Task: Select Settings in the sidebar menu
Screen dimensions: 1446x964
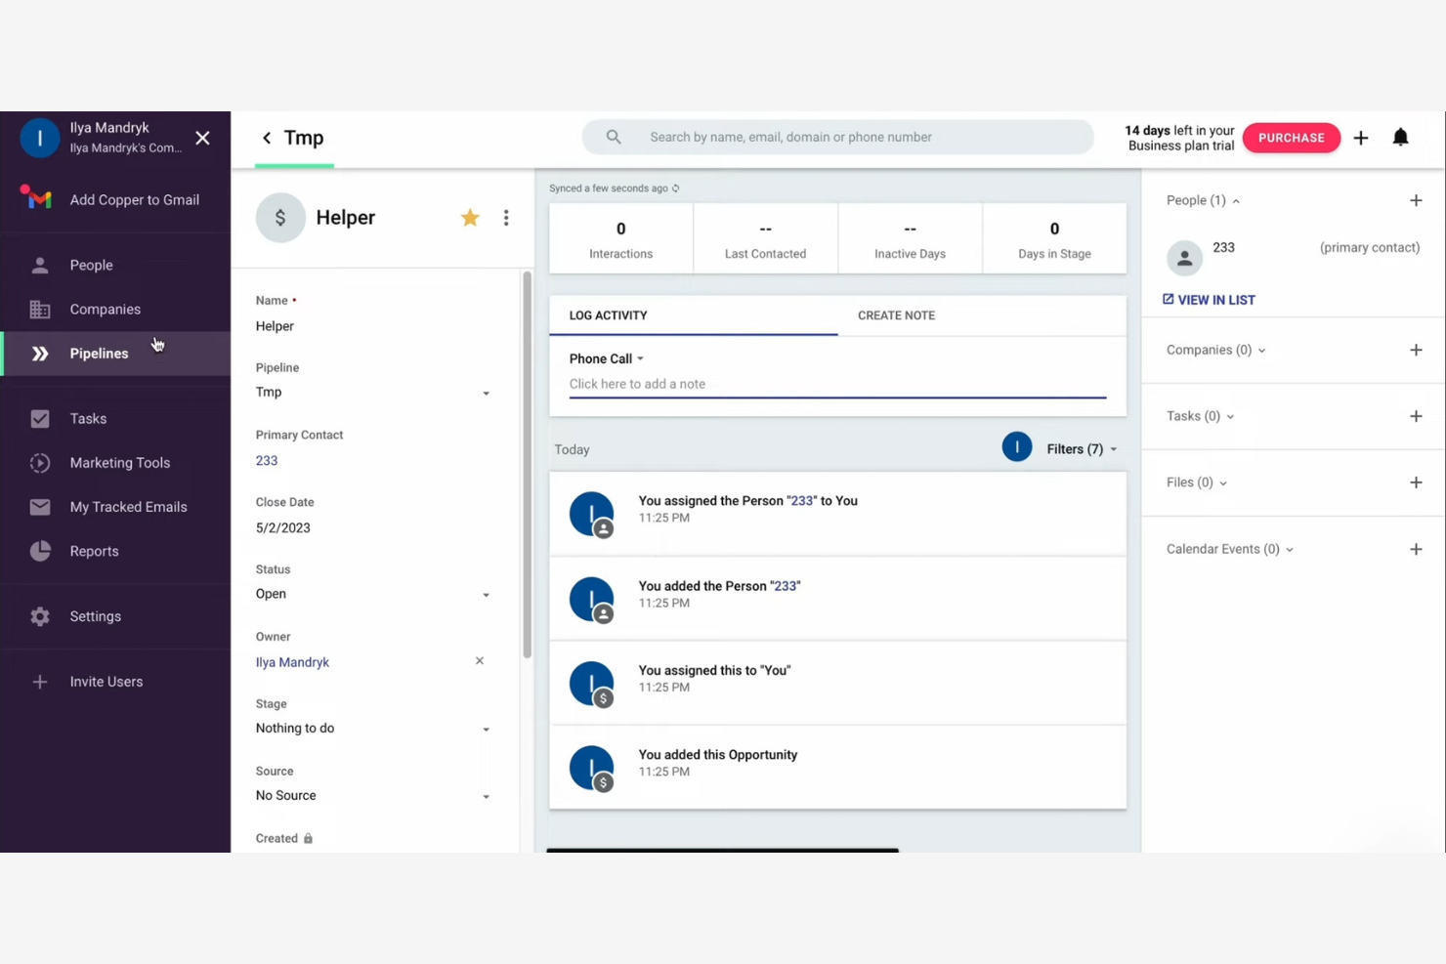Action: click(115, 616)
